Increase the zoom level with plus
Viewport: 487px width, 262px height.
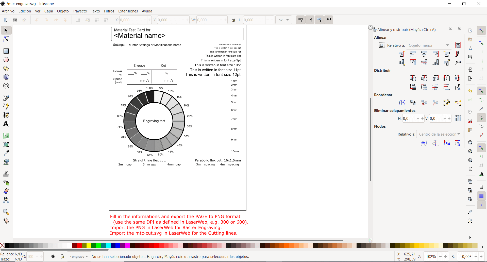[446, 256]
